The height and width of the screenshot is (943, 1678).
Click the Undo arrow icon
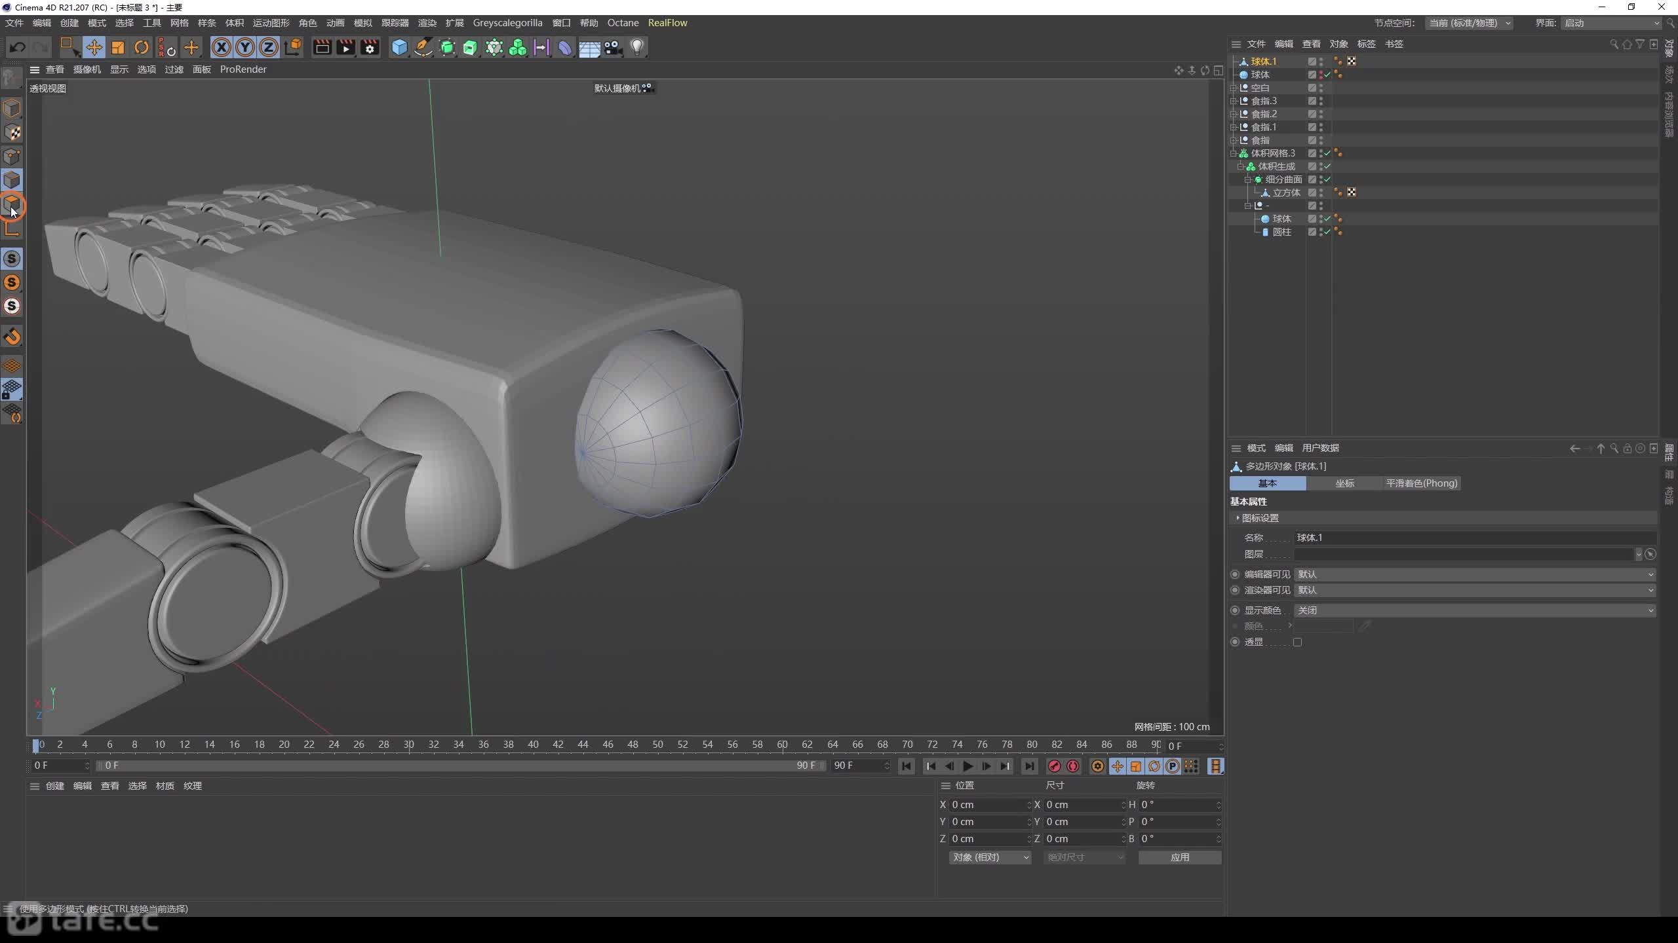pos(18,47)
